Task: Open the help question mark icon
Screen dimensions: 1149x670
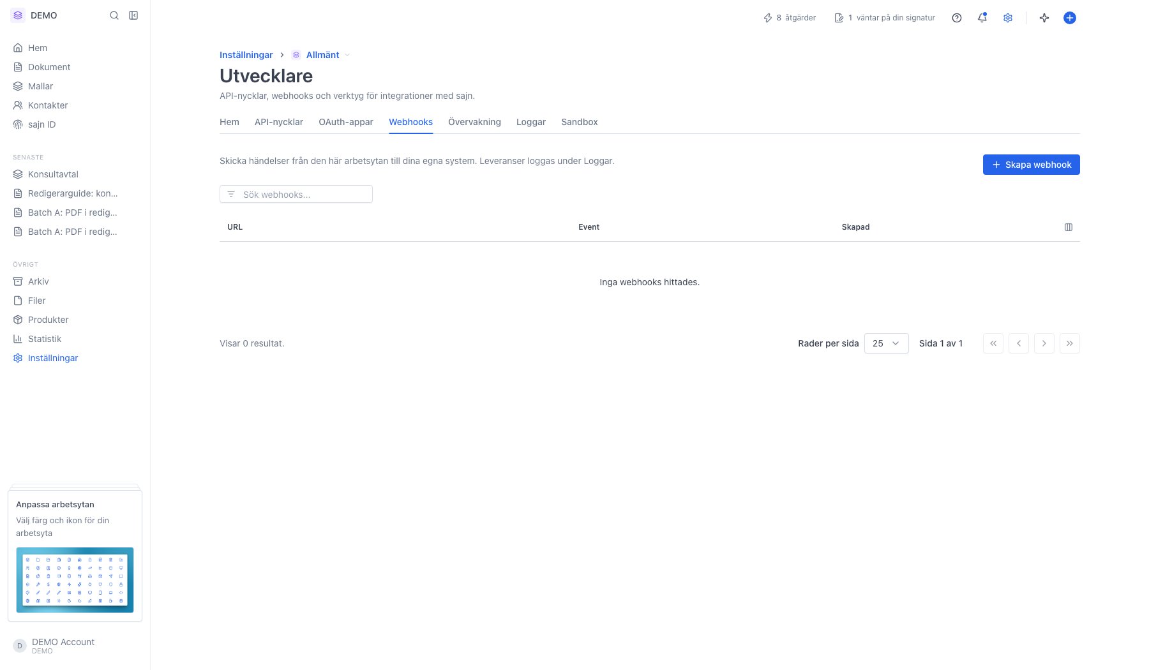Action: click(x=957, y=18)
